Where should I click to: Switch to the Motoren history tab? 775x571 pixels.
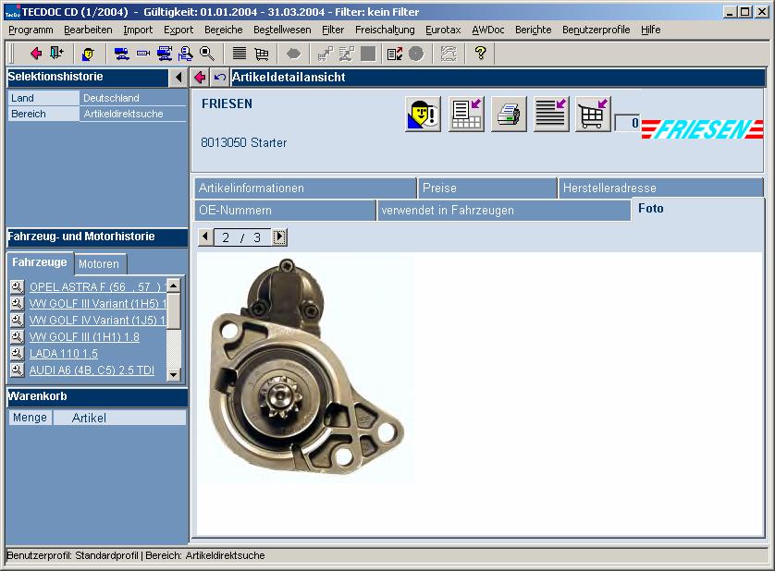(100, 263)
